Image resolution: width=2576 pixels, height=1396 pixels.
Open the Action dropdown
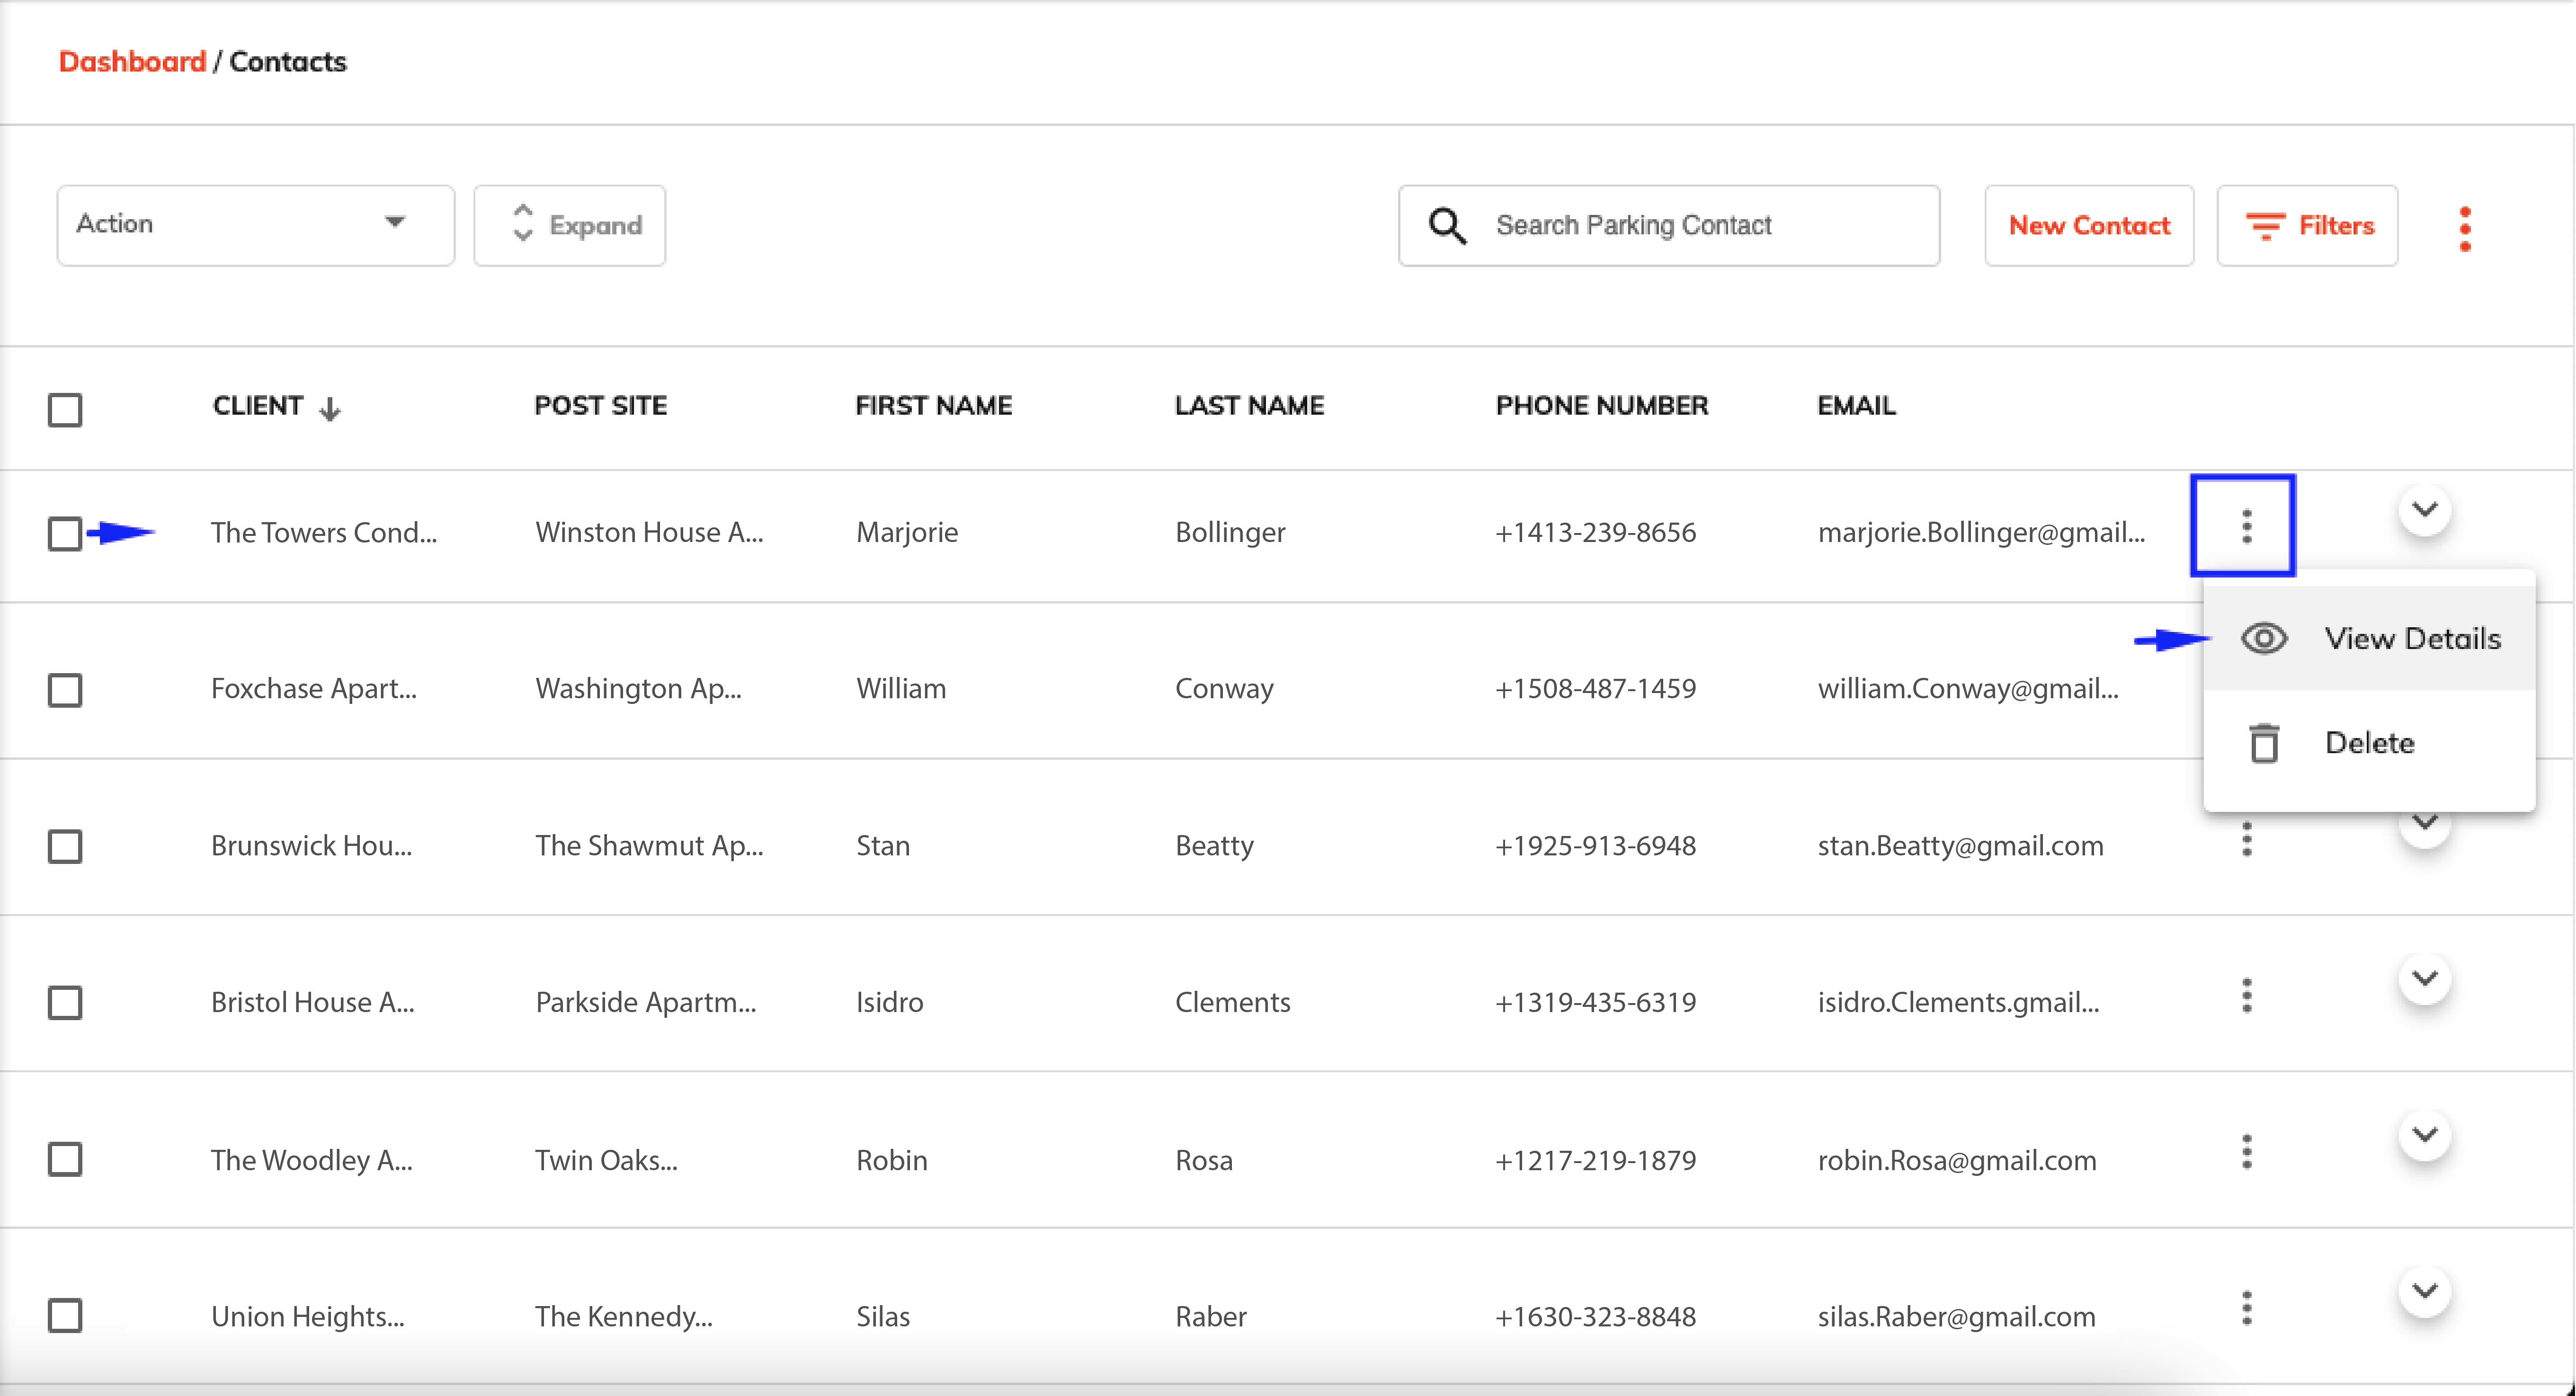pyautogui.click(x=256, y=225)
